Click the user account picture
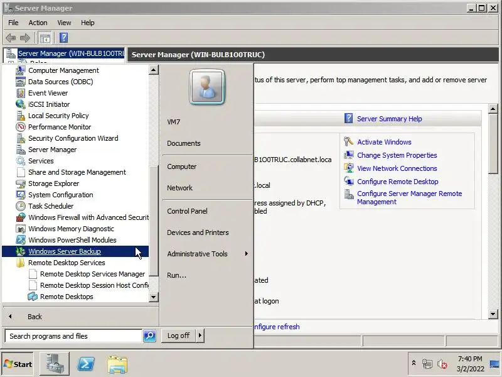Viewport: 502px width, 377px height. click(207, 87)
